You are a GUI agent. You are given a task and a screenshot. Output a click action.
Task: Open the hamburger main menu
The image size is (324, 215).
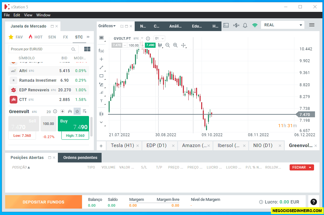[311, 25]
